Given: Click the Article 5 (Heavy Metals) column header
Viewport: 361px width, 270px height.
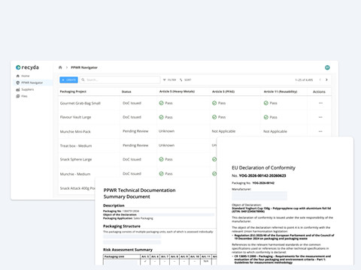Looking at the screenshot, I should [177, 91].
